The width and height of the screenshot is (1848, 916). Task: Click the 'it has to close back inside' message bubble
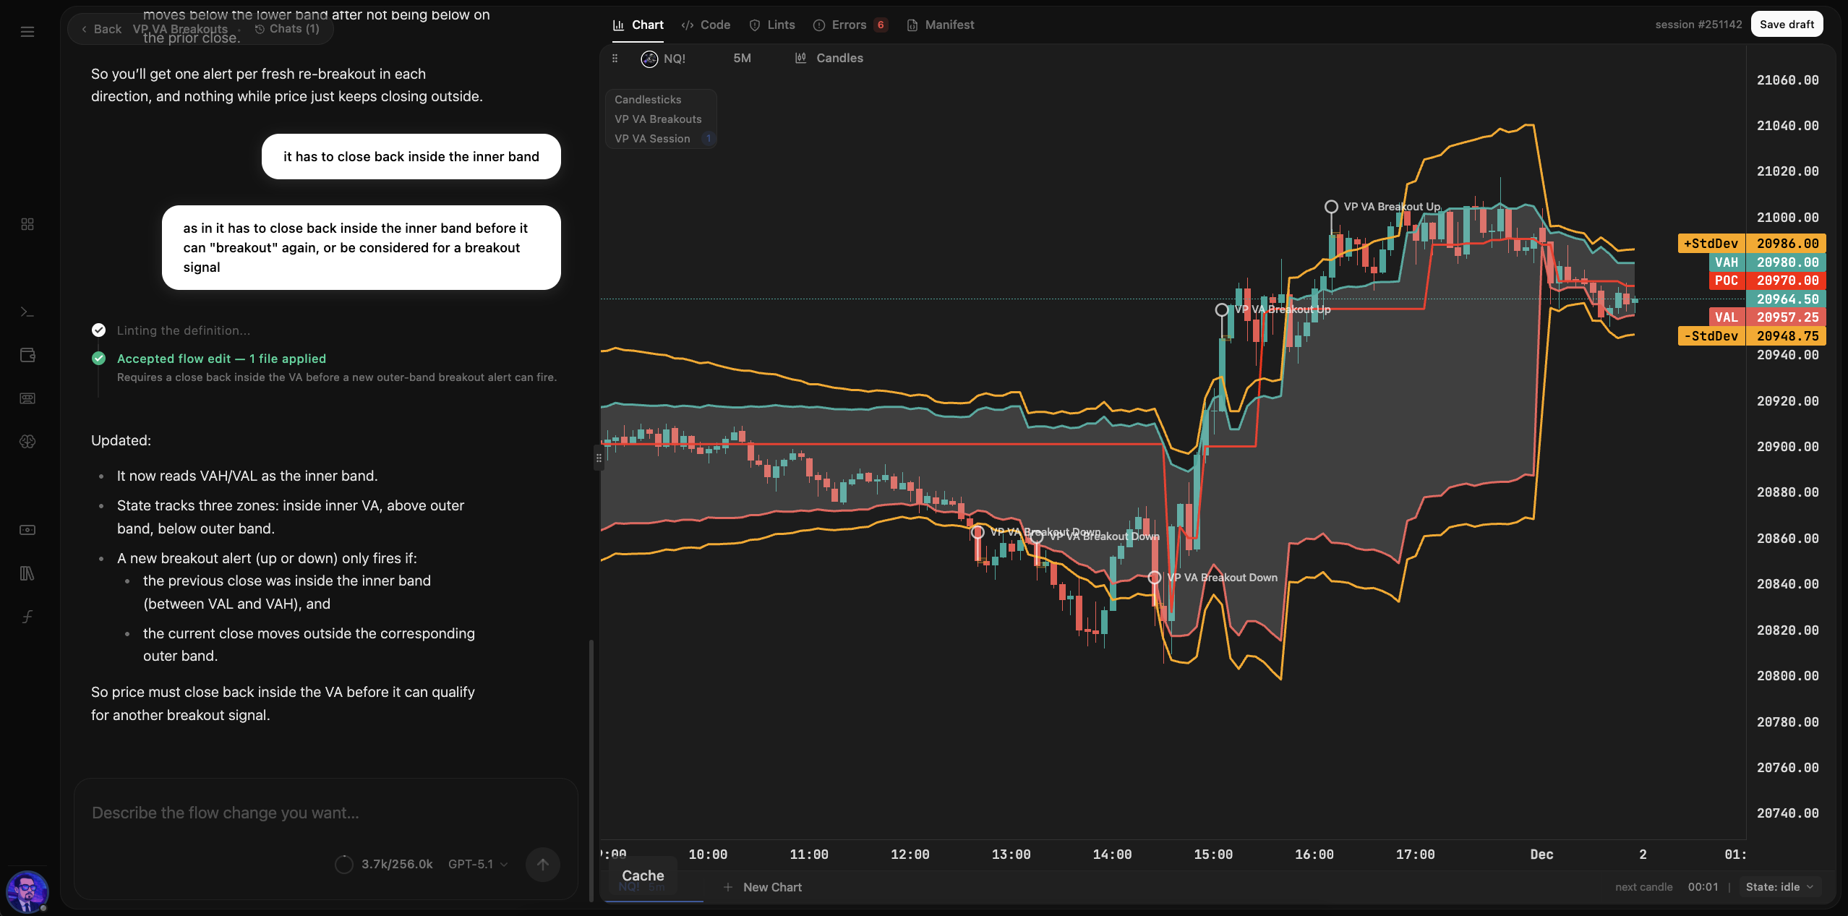[x=411, y=157]
